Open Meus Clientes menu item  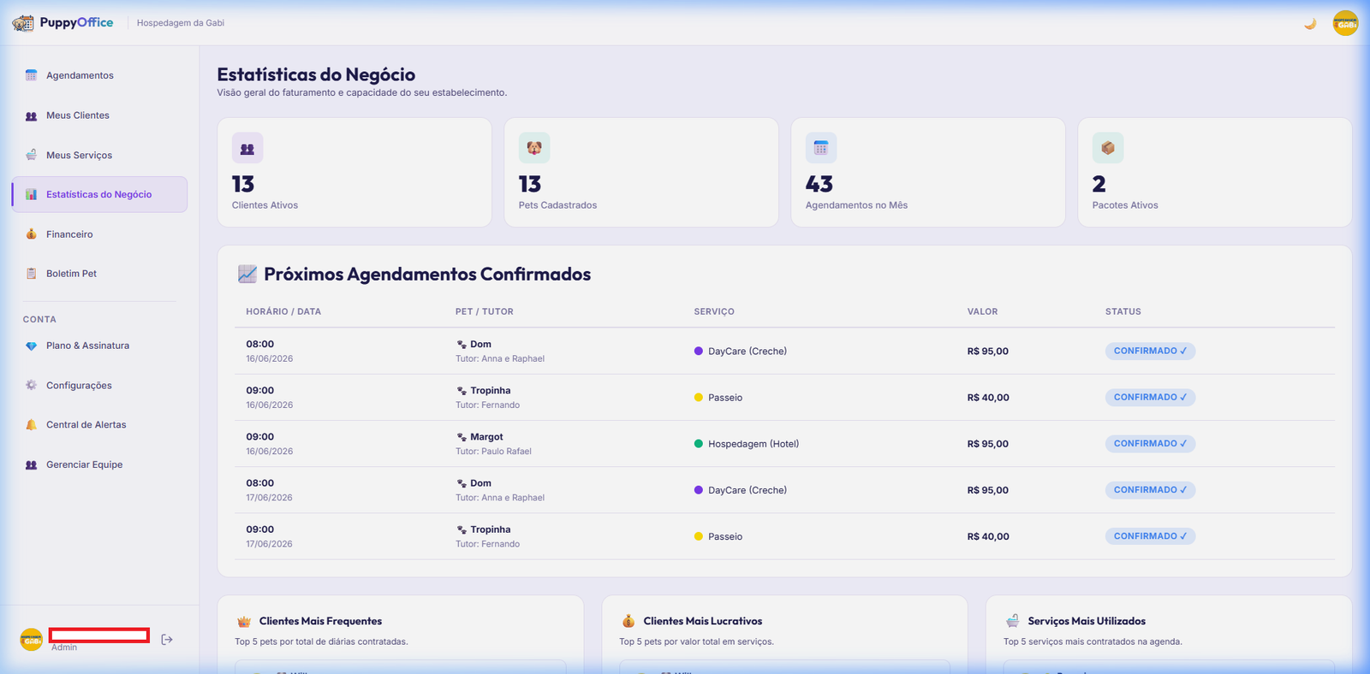pyautogui.click(x=99, y=115)
